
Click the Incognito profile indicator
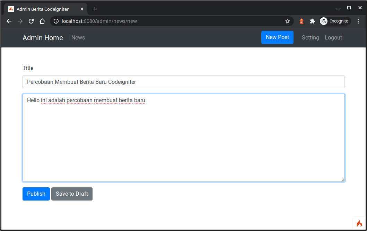[335, 21]
